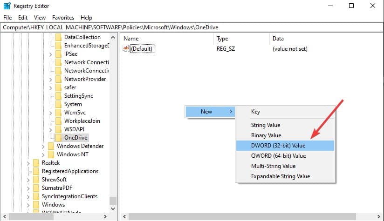384x221 pixels.
Task: Click the values pane scroll-left arrow
Action: pyautogui.click(x=124, y=217)
